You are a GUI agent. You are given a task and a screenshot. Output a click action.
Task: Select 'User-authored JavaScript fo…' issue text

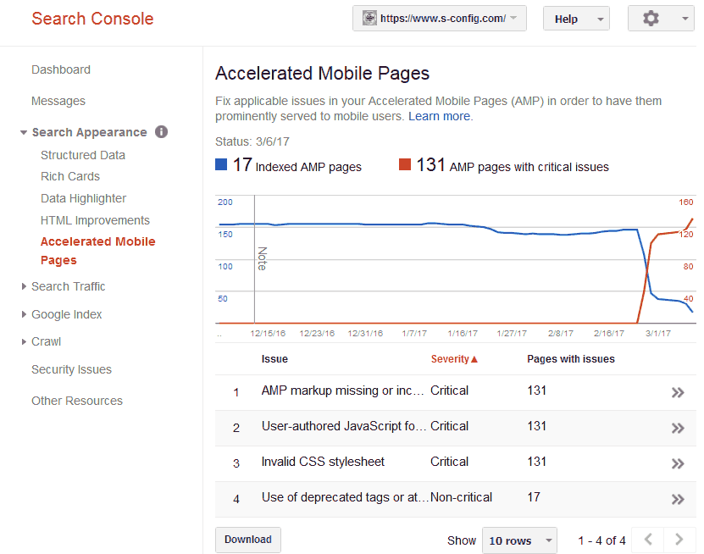[343, 426]
